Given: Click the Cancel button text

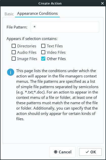Looking at the screenshot, I should click(x=65, y=152).
